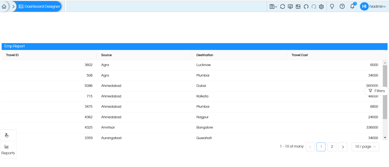Open the Dashboard Designer breadcrumb
The width and height of the screenshot is (389, 167).
pyautogui.click(x=39, y=6)
